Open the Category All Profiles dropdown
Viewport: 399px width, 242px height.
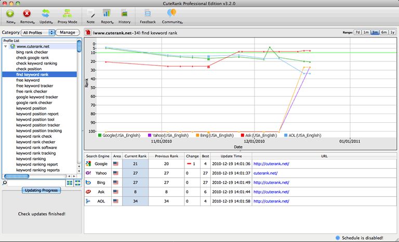[x=38, y=33]
